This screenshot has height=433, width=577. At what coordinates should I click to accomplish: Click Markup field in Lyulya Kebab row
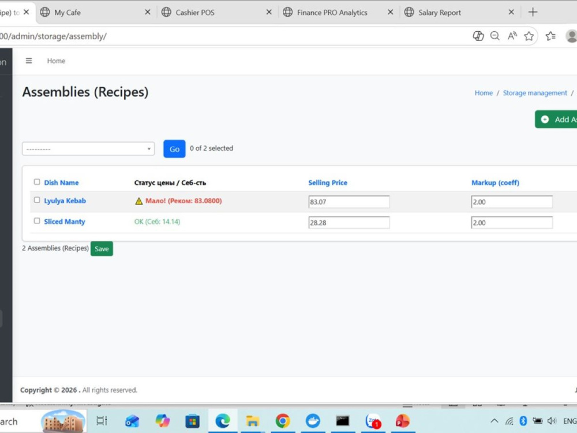(511, 201)
